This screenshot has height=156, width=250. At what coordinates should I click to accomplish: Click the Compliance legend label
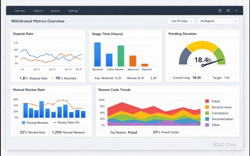click(220, 113)
